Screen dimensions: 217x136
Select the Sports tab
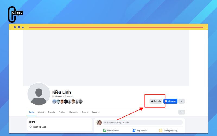pyautogui.click(x=85, y=112)
